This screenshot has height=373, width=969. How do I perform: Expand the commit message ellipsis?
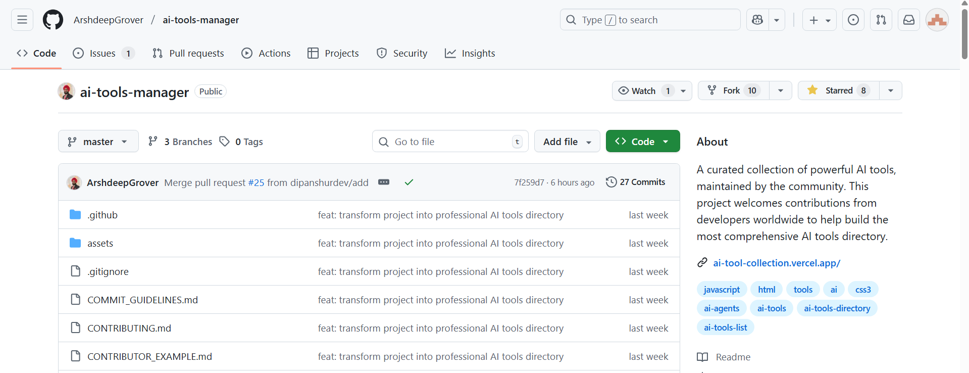pyautogui.click(x=384, y=182)
